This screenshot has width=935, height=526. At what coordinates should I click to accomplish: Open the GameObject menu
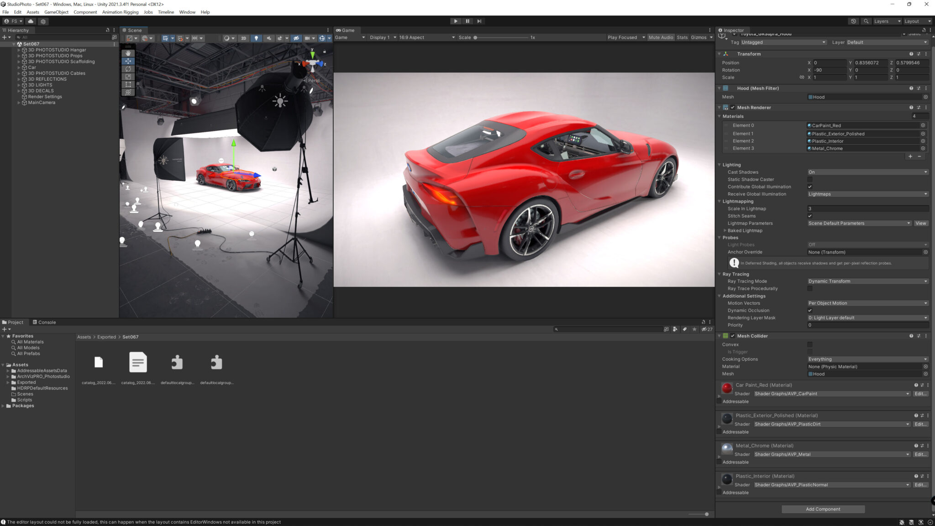pos(56,12)
